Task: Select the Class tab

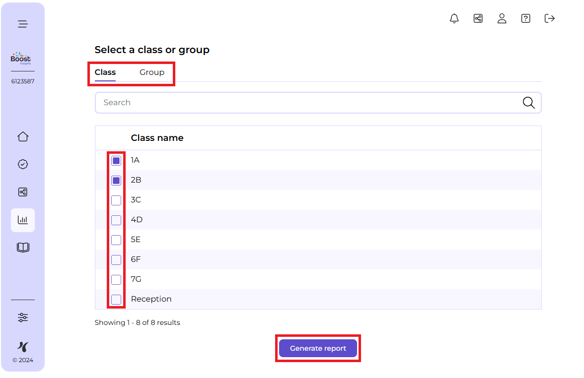Action: tap(105, 72)
